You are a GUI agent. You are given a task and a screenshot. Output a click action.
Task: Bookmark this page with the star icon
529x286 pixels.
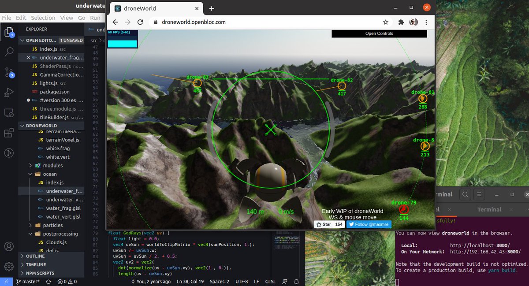pos(386,22)
